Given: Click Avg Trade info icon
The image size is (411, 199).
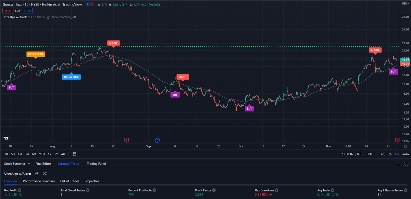Looking at the screenshot, I should (333, 190).
